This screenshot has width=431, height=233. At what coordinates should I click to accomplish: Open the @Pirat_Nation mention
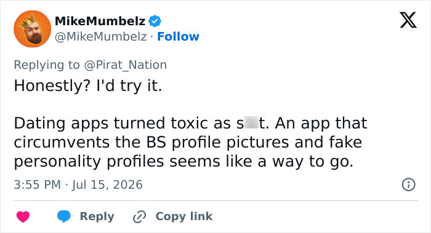pyautogui.click(x=126, y=65)
